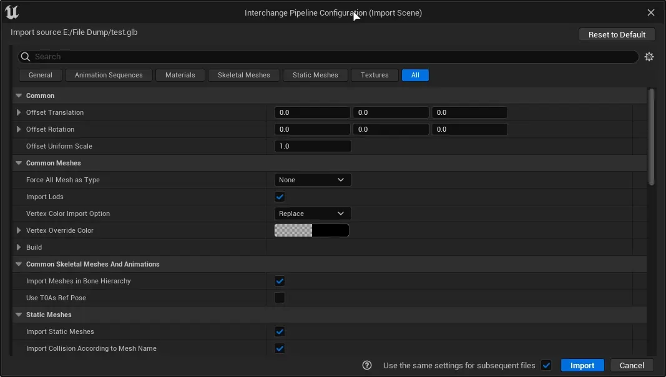Open the search settings gear icon
The width and height of the screenshot is (666, 377).
click(649, 56)
